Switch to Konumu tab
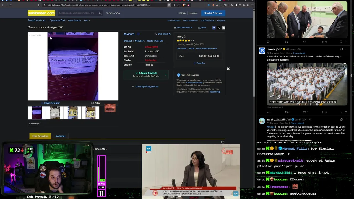Image resolution: width=354 pixels, height=199 pixels. click(x=60, y=136)
